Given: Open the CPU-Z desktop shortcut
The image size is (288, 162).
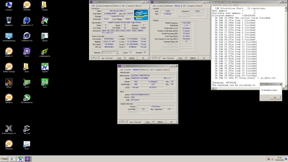Looking at the screenshot, I should [x=27, y=52].
